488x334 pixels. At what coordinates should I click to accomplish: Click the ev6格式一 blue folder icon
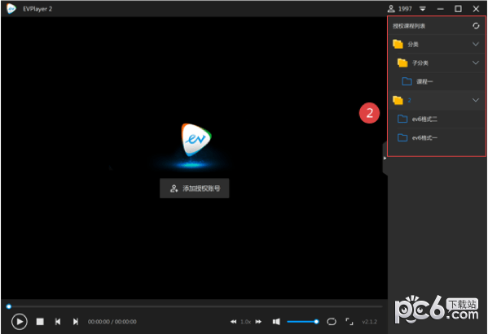[402, 137]
